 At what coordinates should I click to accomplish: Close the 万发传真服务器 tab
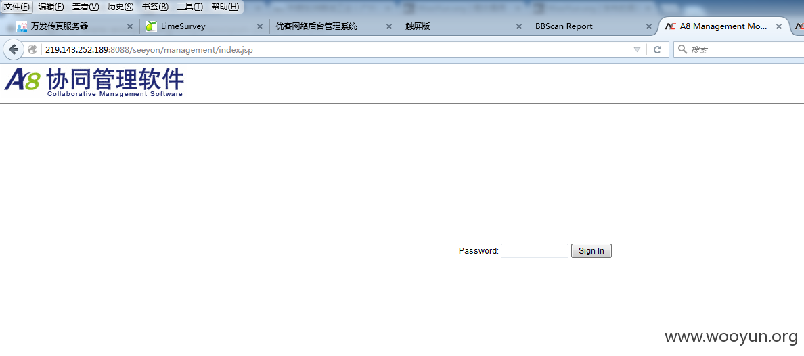coord(130,26)
